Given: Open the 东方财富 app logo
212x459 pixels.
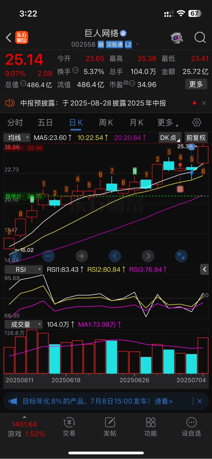Looking at the screenshot, I should [x=22, y=38].
